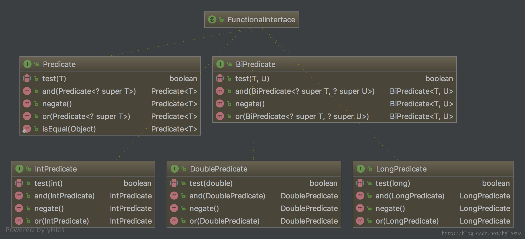Click the method icon of test(T, U)
The image size is (525, 239).
point(220,78)
